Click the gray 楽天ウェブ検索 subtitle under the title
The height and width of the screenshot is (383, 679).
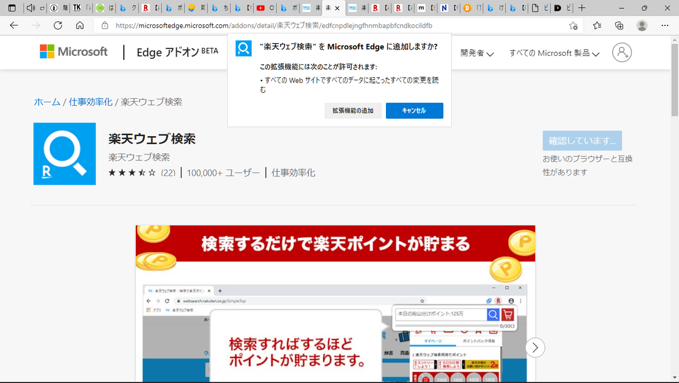(x=139, y=157)
